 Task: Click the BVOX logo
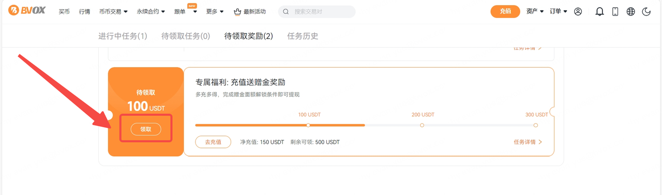pyautogui.click(x=27, y=11)
